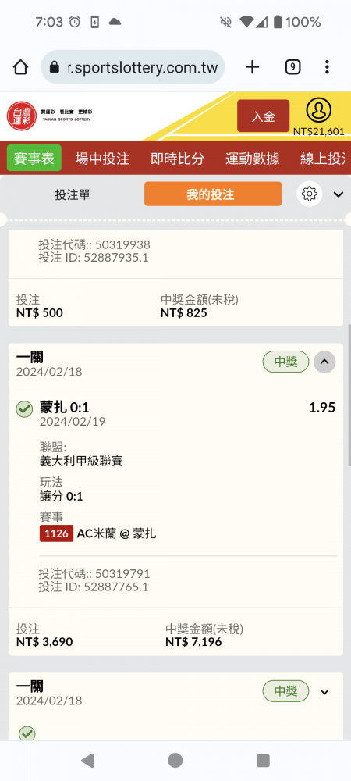Tap the Android back navigation button
Screen dimensions: 351x781
87,760
